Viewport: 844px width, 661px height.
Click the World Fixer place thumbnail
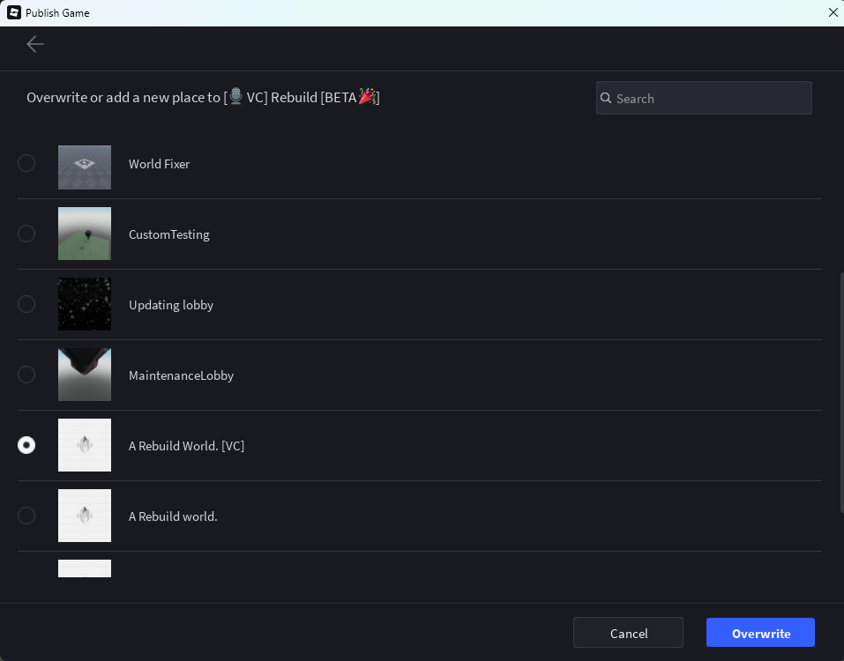click(x=84, y=167)
